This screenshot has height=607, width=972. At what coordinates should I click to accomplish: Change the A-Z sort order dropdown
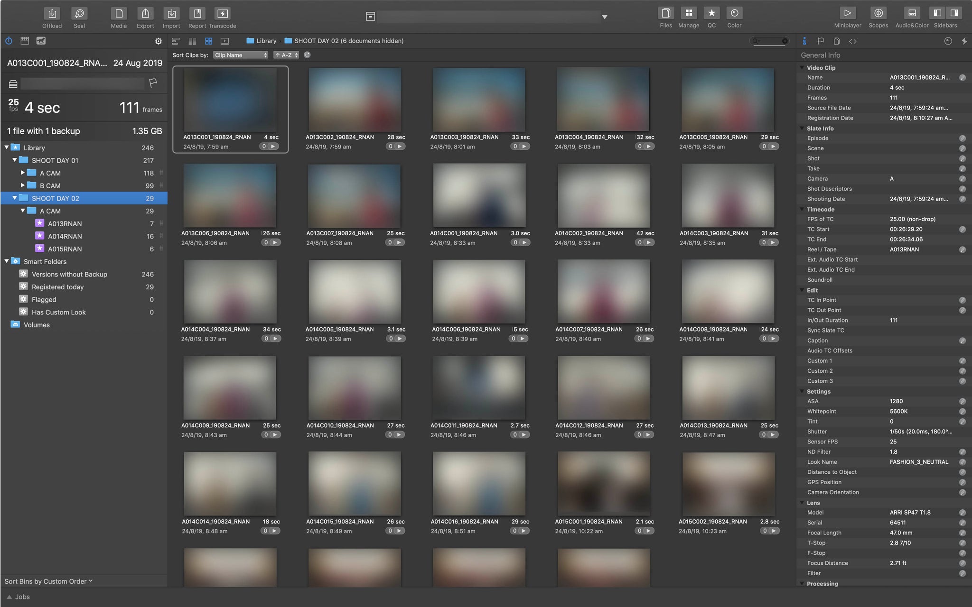click(x=286, y=55)
